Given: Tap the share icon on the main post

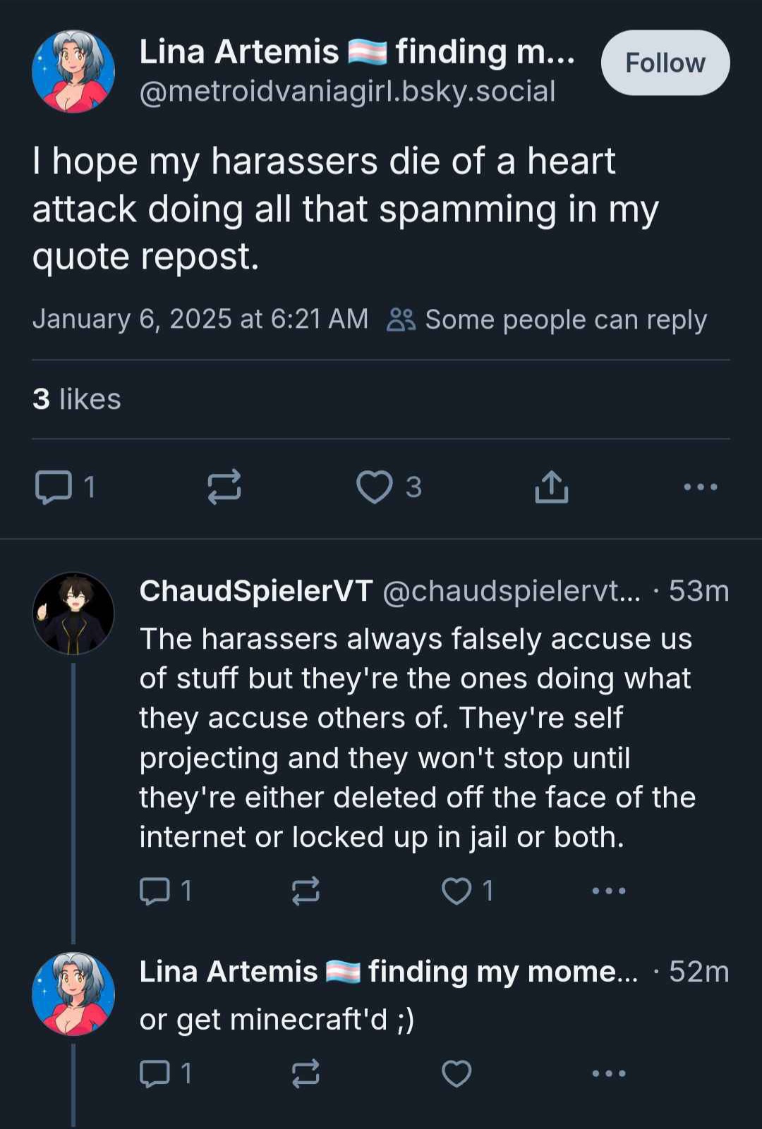Looking at the screenshot, I should pos(551,487).
